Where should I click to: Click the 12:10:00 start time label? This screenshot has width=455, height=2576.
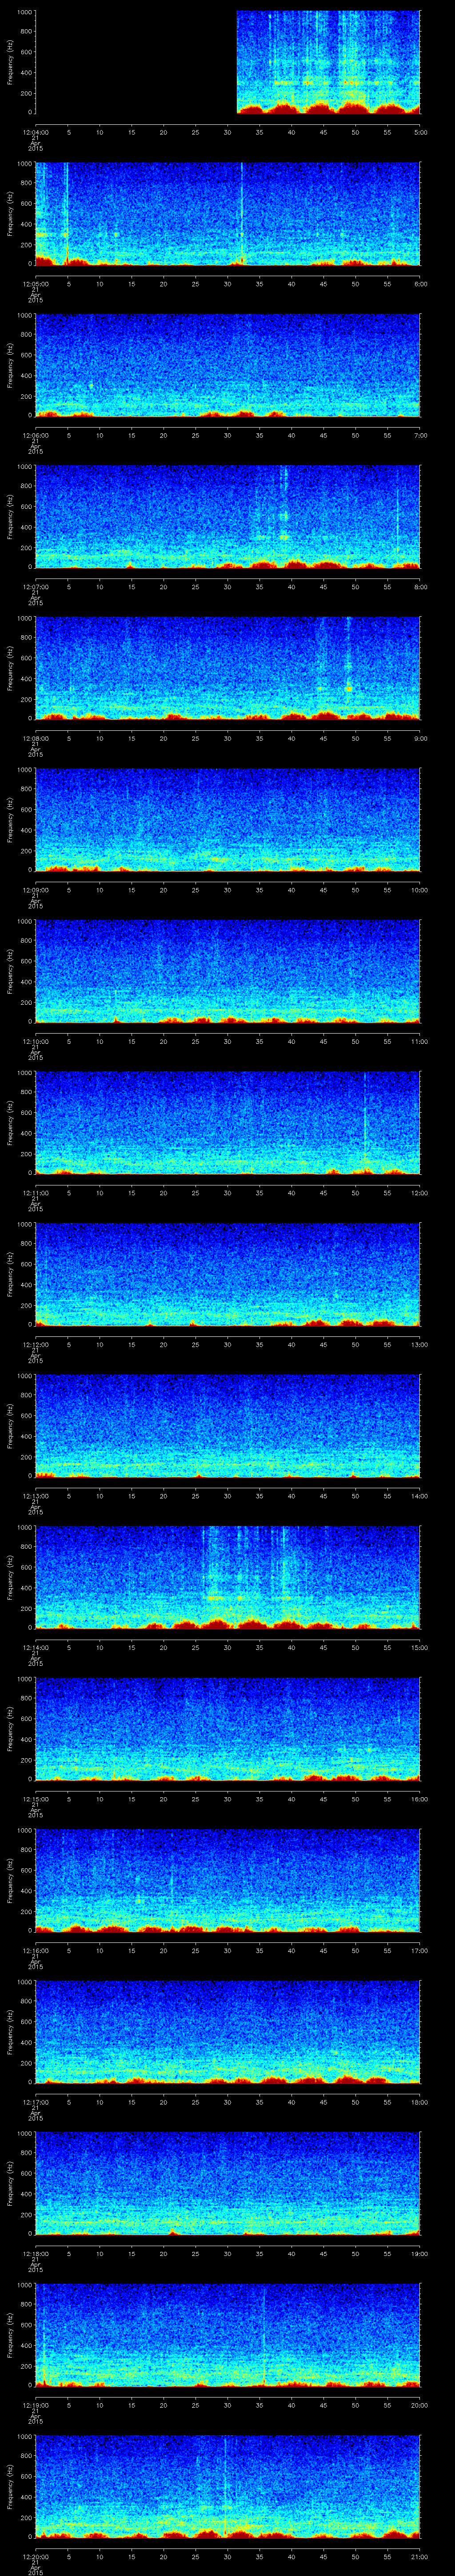(x=35, y=1041)
